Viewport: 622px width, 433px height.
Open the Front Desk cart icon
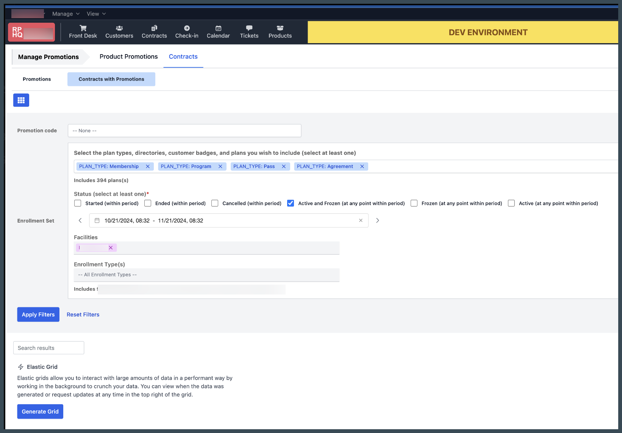[83, 28]
